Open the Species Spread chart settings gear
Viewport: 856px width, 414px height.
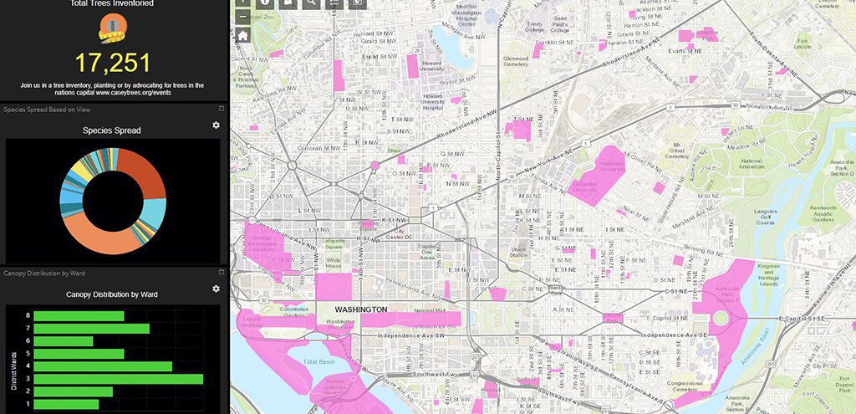[x=216, y=125]
